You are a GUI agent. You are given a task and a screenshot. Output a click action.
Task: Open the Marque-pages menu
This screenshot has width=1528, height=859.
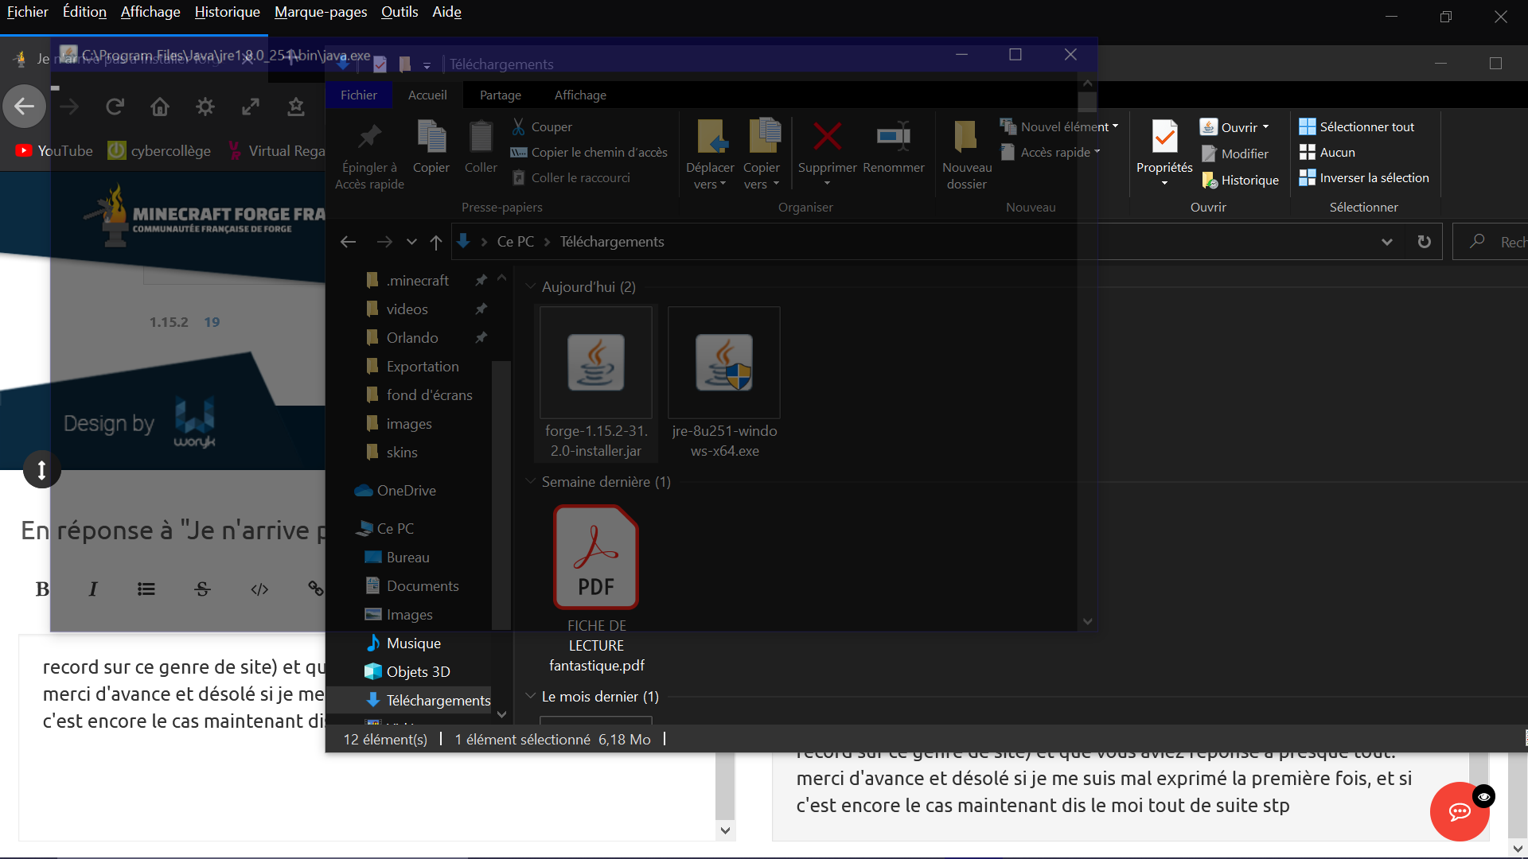320,12
